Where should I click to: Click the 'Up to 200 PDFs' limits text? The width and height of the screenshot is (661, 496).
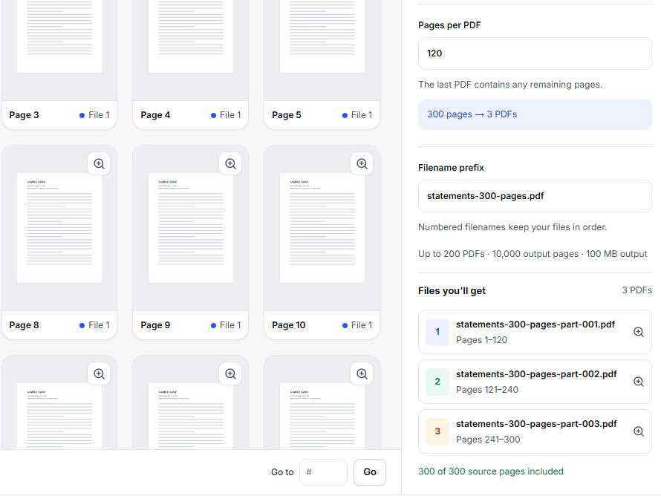533,254
